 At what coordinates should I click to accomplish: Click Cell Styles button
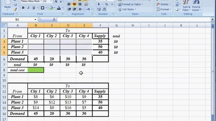127,9
